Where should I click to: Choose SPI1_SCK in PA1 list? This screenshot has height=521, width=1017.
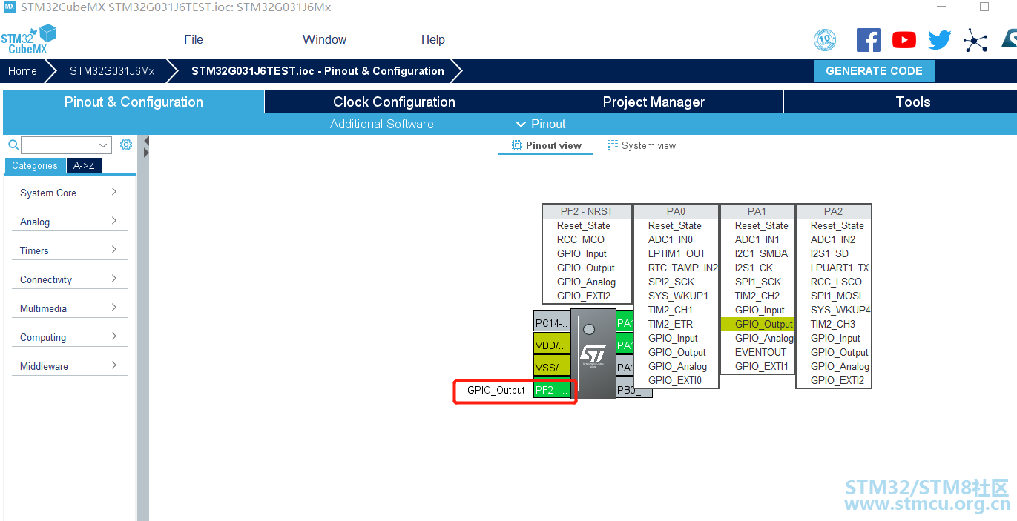point(757,282)
